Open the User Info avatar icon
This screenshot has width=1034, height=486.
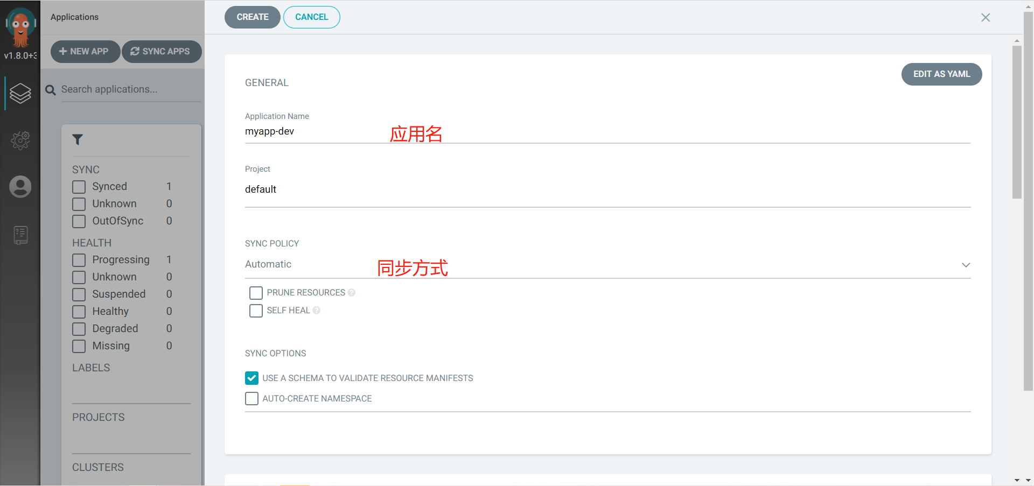(20, 187)
